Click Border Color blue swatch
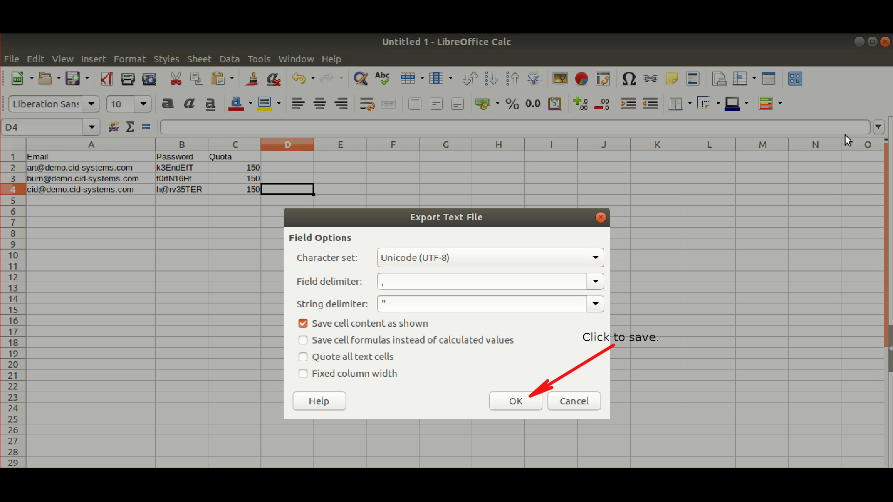The height and width of the screenshot is (502, 893). coord(733,104)
